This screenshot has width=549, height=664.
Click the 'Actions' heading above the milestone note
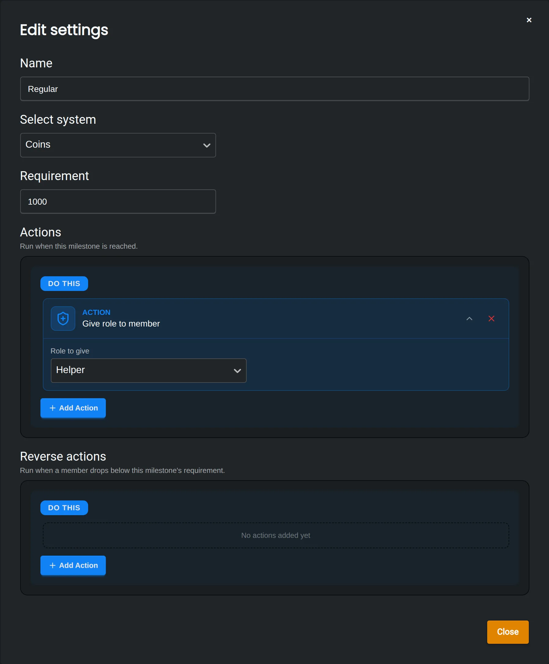(x=40, y=232)
